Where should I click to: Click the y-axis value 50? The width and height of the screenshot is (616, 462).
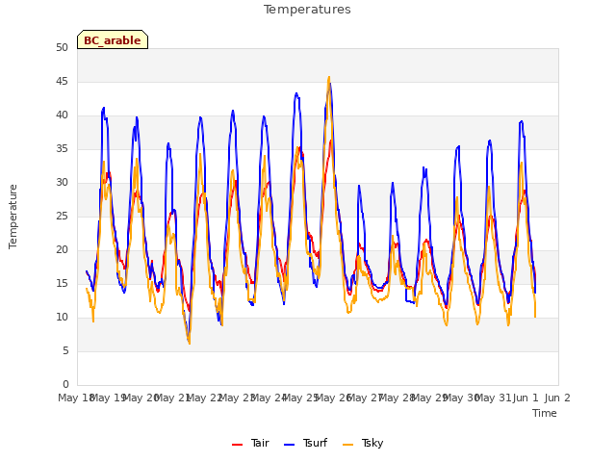pyautogui.click(x=62, y=47)
